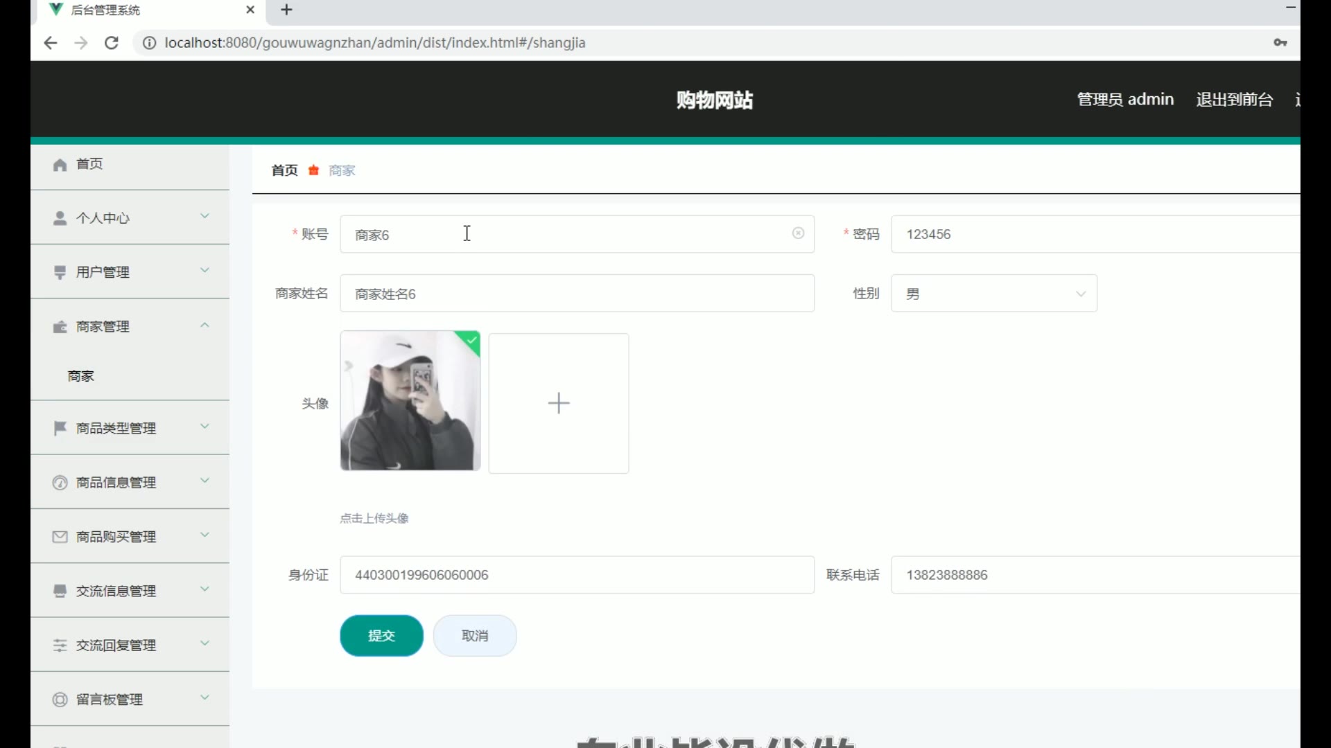Click the 商品类型管理 flag icon
Image resolution: width=1331 pixels, height=748 pixels.
coord(60,428)
